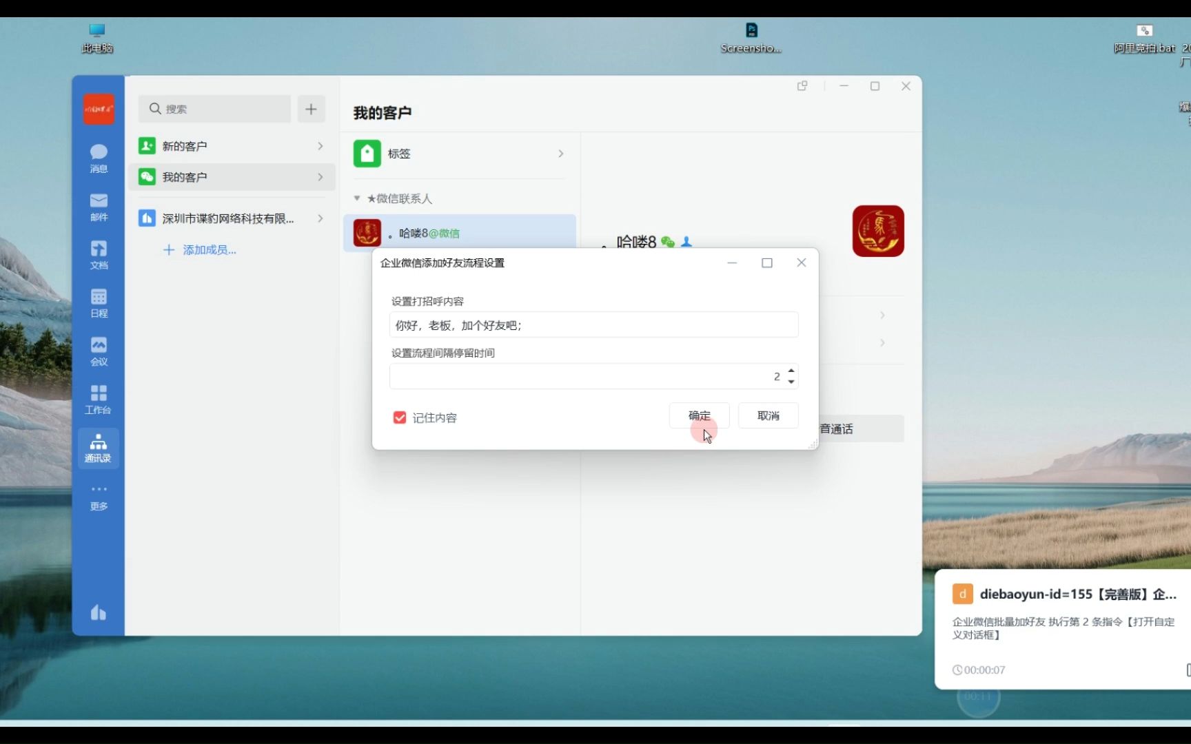Toggle the 记住内容 checkbox
The height and width of the screenshot is (744, 1191).
[x=399, y=417]
